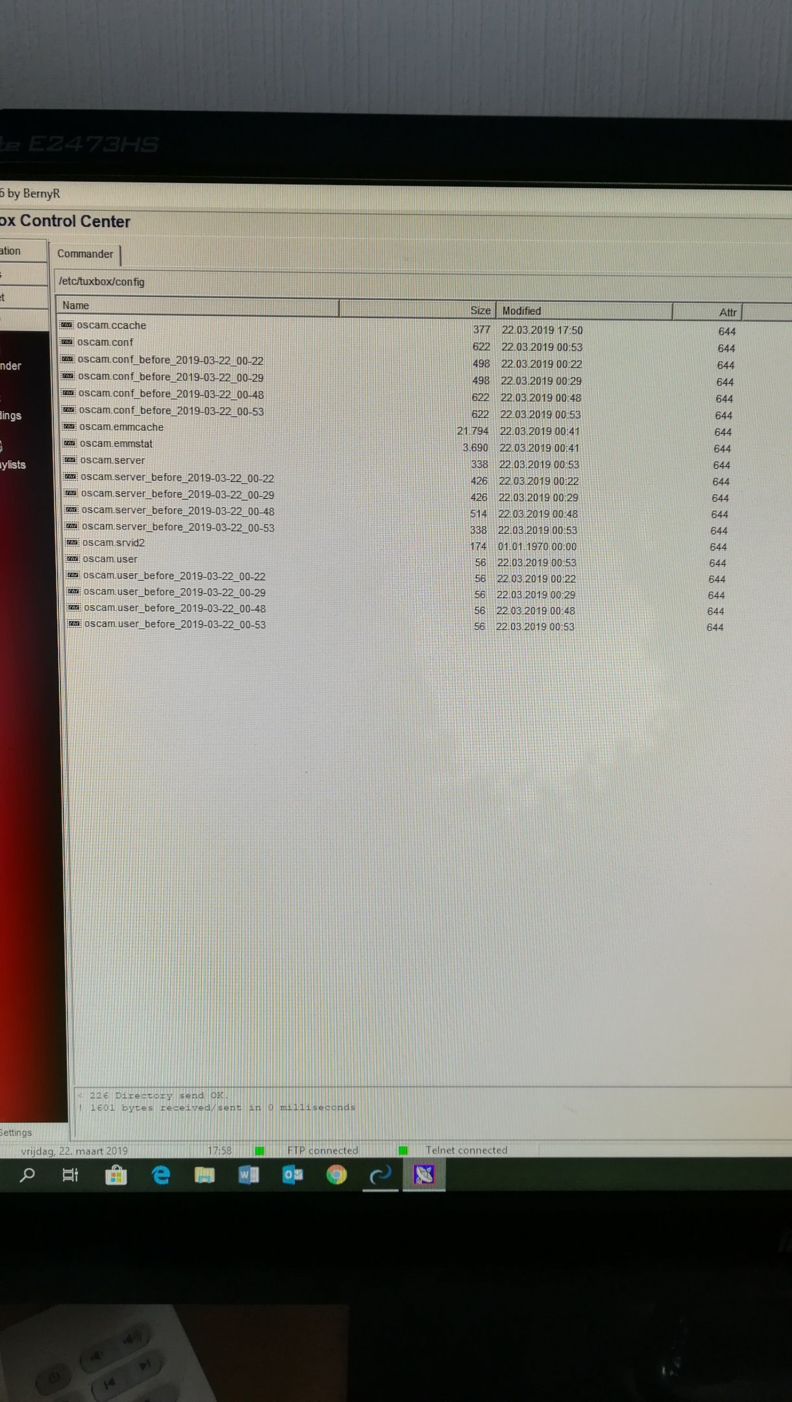Click the file icon of oscam.ccache
The width and height of the screenshot is (792, 1402).
click(66, 325)
